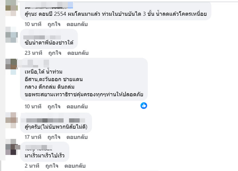This screenshot has height=171, width=238.
Task: Click avatar beside the 'ซับน้ำตาพี่น้องชาวใต้' comment
Action: point(11,36)
